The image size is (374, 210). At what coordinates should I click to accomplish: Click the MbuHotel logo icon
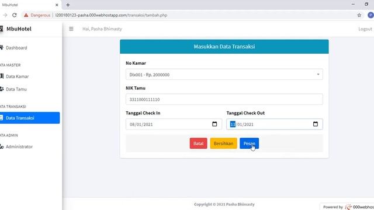pos(1,29)
